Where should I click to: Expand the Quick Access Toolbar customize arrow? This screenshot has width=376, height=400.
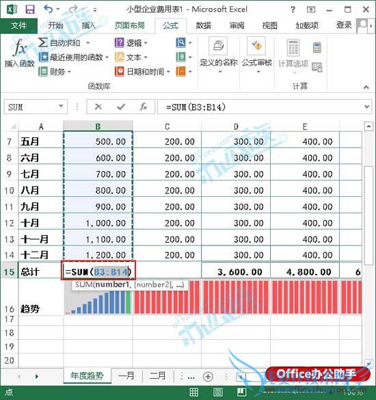tap(94, 10)
